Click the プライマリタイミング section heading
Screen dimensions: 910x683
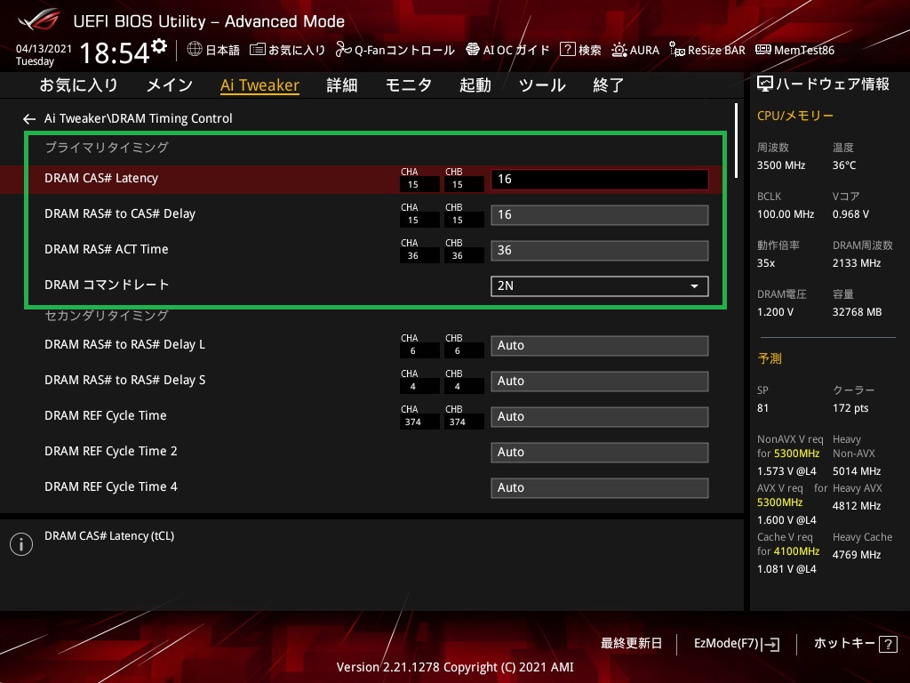coord(107,148)
